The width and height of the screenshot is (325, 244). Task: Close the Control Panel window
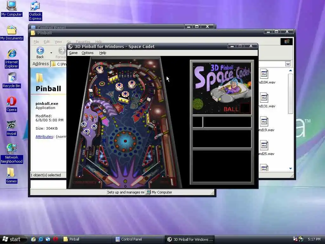pyautogui.click(x=207, y=26)
